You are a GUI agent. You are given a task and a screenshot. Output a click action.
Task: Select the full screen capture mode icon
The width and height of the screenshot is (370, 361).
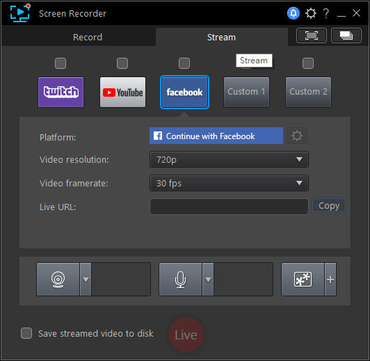tap(312, 35)
